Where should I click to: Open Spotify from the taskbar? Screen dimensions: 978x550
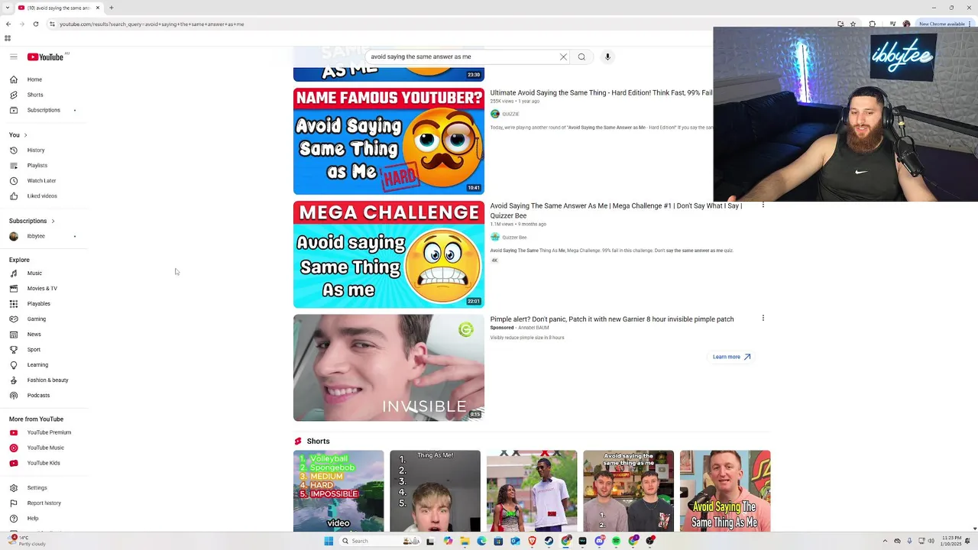(x=616, y=541)
